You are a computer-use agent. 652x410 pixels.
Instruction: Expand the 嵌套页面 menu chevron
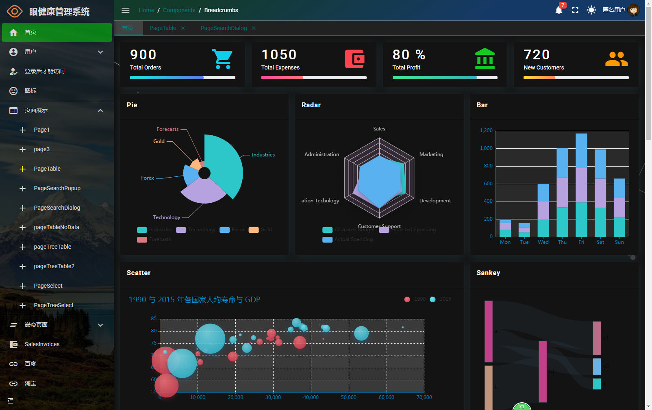point(100,325)
